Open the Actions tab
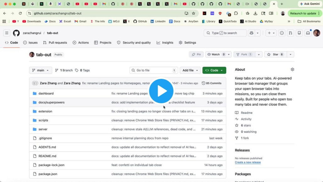This screenshot has height=182, width=323. click(x=80, y=43)
